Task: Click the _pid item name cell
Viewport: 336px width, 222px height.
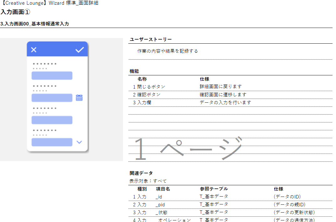Action: click(x=160, y=205)
